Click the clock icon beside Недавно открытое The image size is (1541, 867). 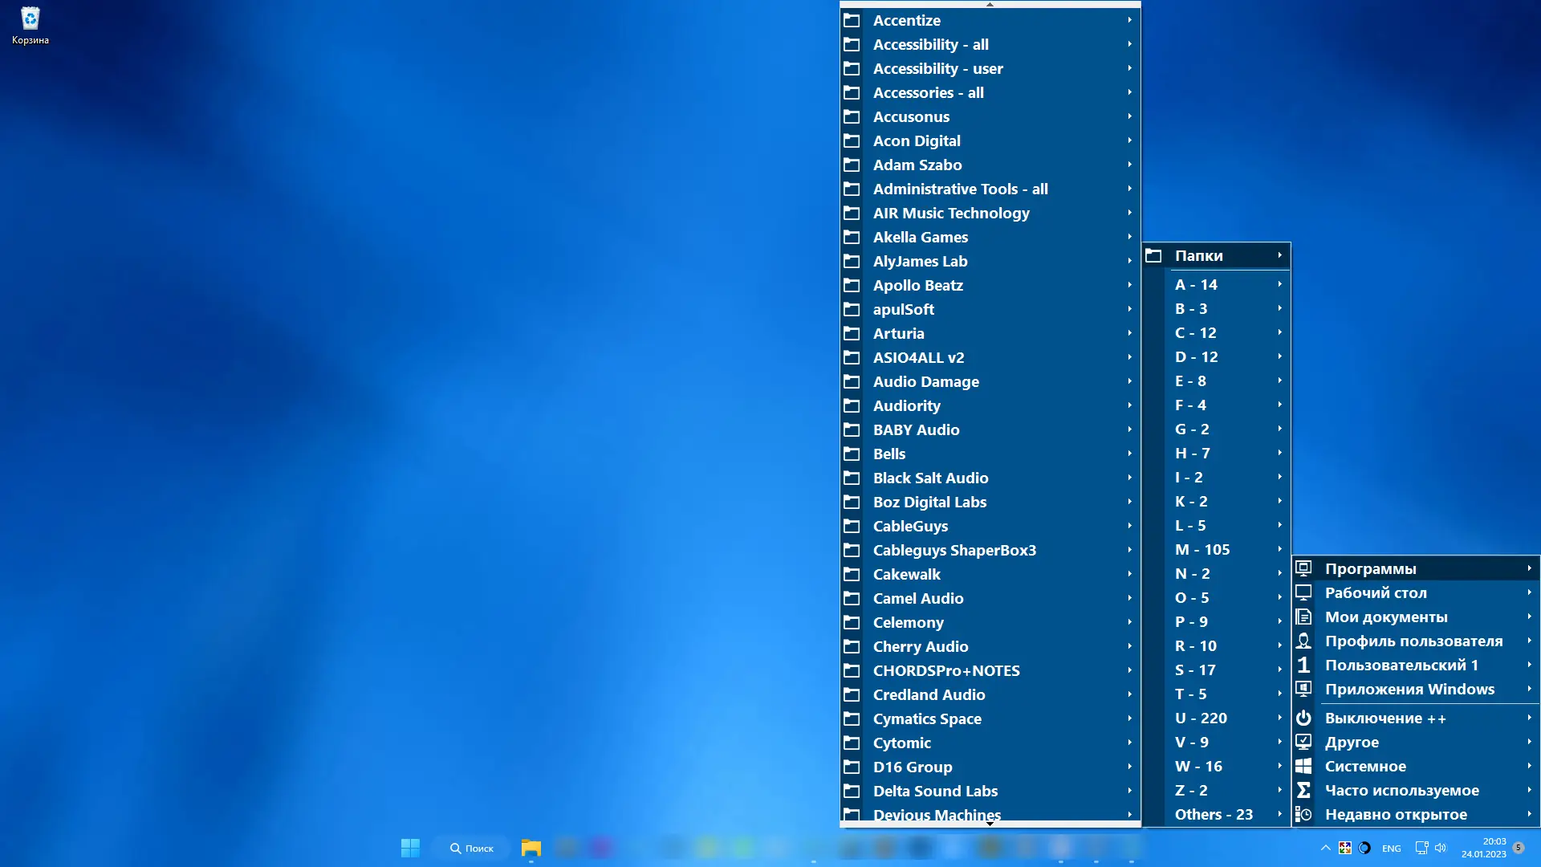[1303, 814]
